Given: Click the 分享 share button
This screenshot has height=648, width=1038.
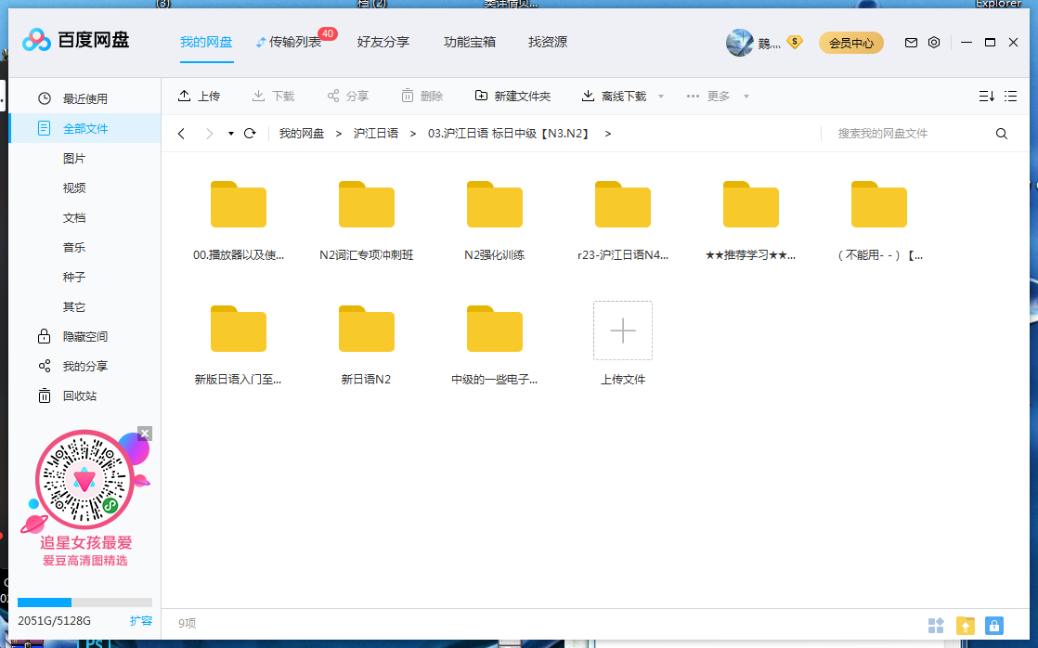Looking at the screenshot, I should pos(347,96).
